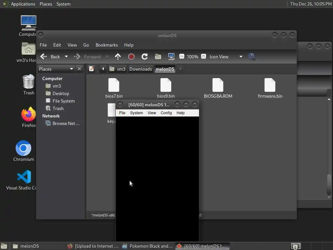Reload the current folder
Image resolution: width=333 pixels, height=250 pixels.
point(145,57)
